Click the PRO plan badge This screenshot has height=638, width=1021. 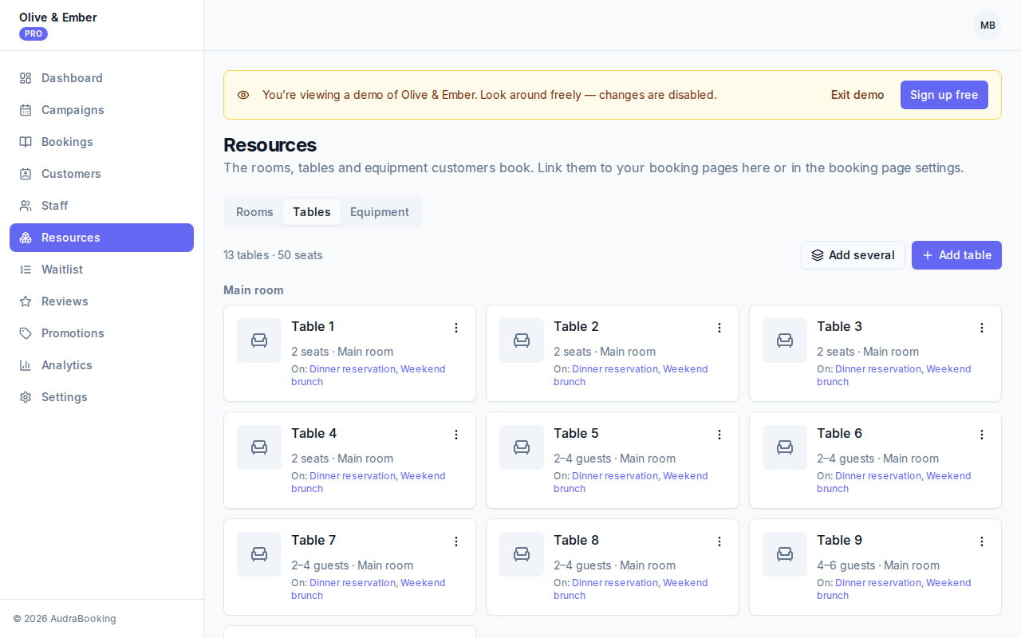(x=34, y=33)
